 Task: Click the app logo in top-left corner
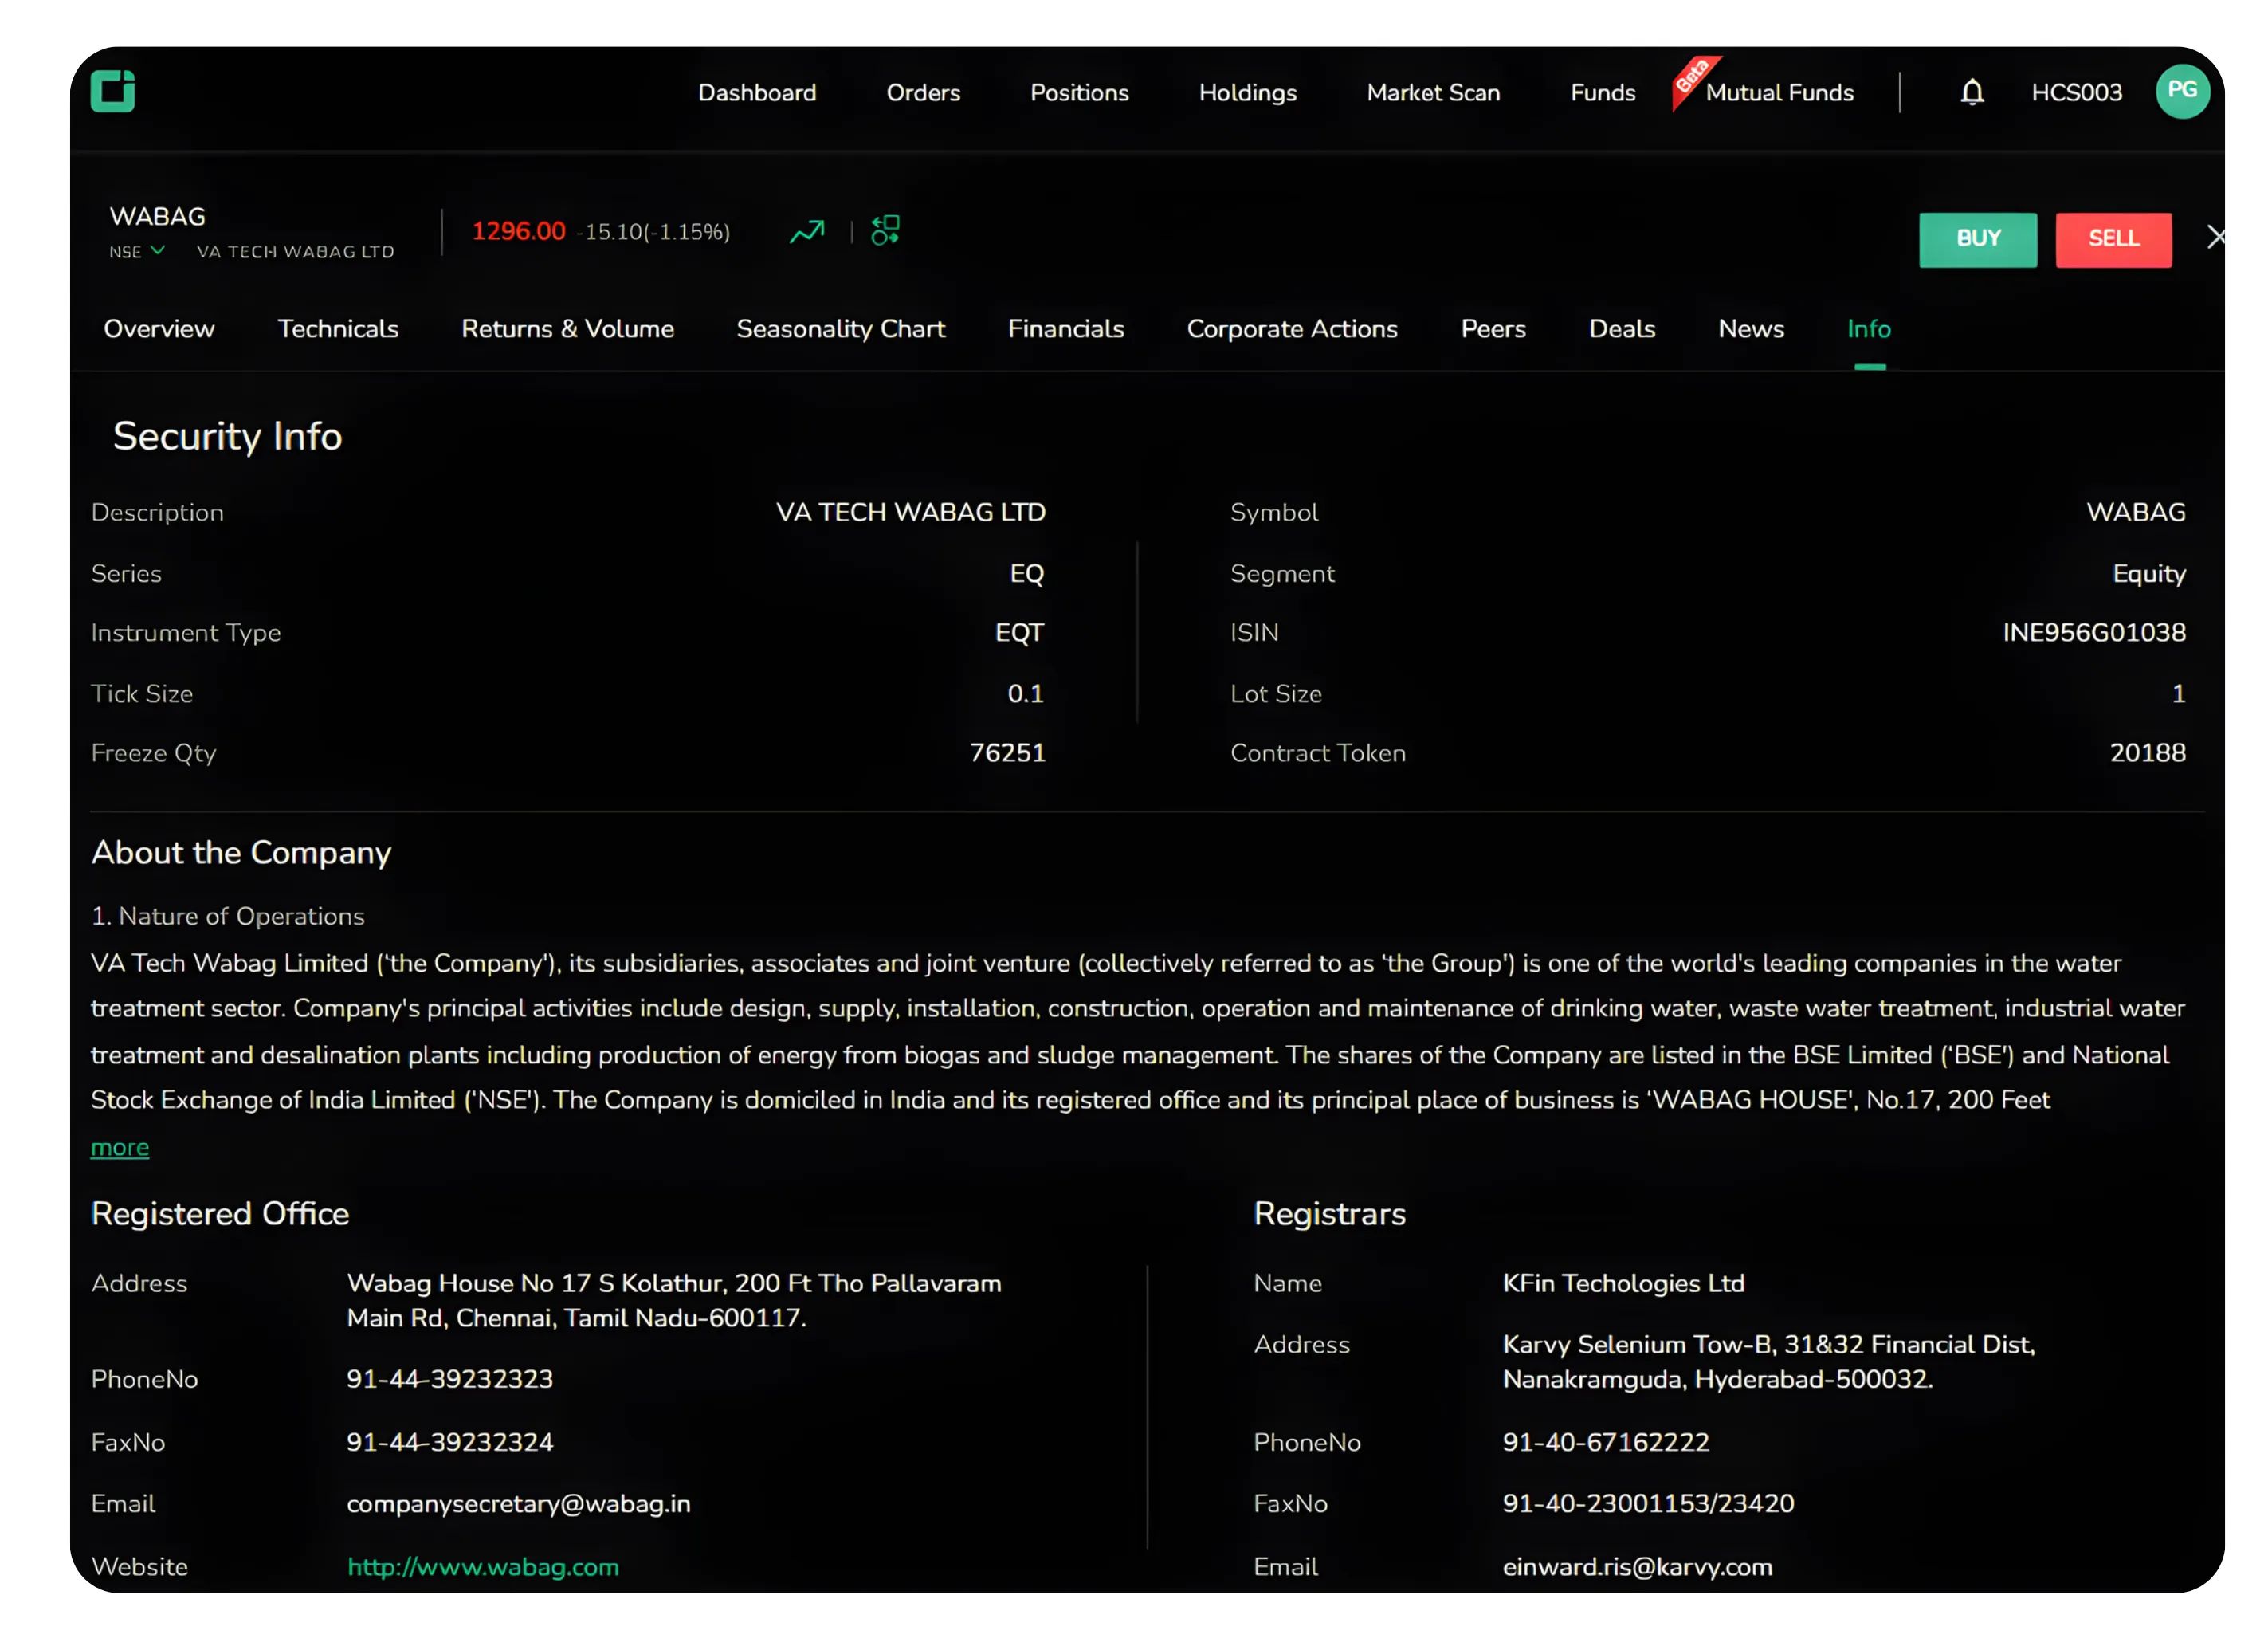click(113, 91)
